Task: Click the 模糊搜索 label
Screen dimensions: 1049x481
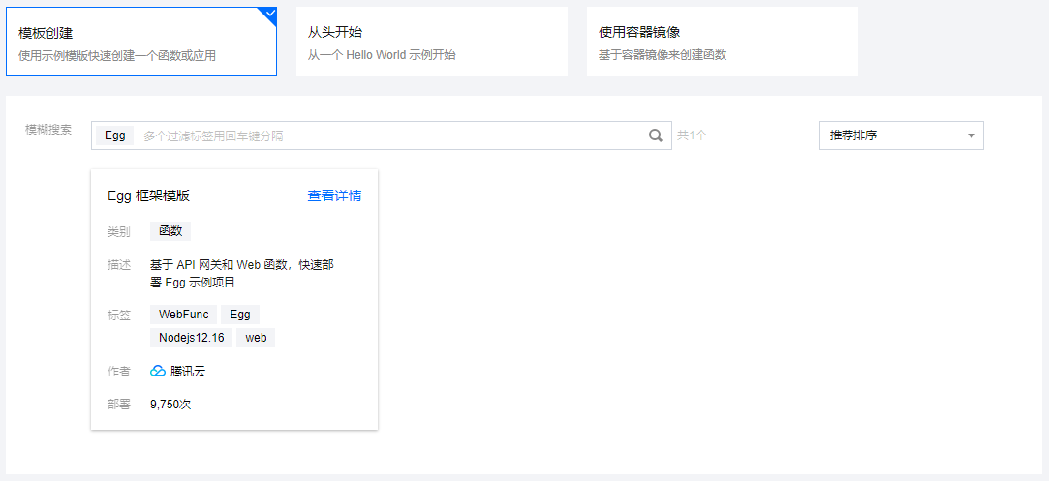Action: [x=48, y=129]
